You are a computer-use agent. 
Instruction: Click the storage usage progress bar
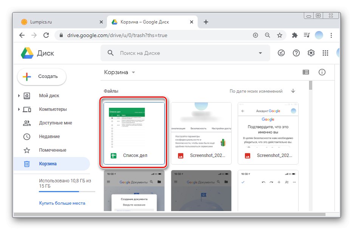point(67,191)
